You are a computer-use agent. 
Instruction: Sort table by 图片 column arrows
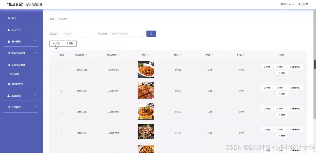pos(148,55)
